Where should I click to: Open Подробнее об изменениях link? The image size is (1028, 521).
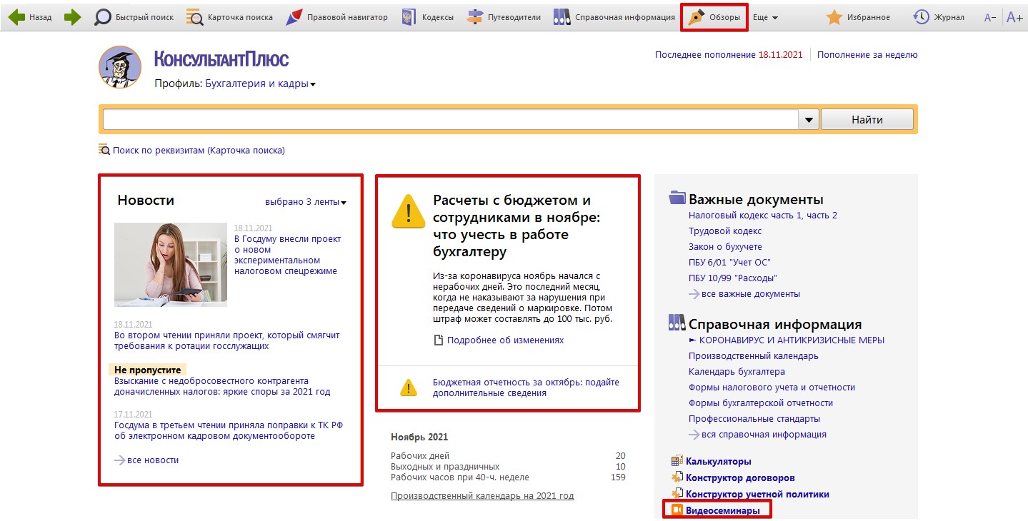[505, 340]
